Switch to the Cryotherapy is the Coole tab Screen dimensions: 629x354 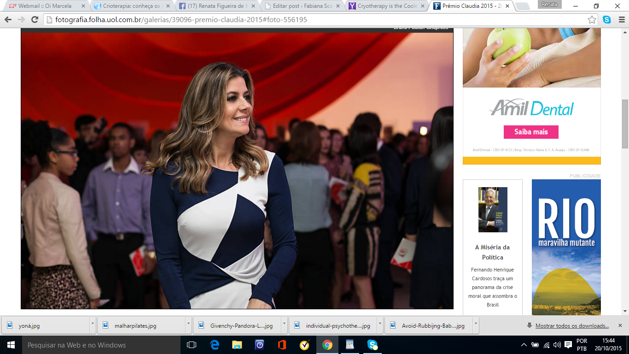tap(387, 6)
